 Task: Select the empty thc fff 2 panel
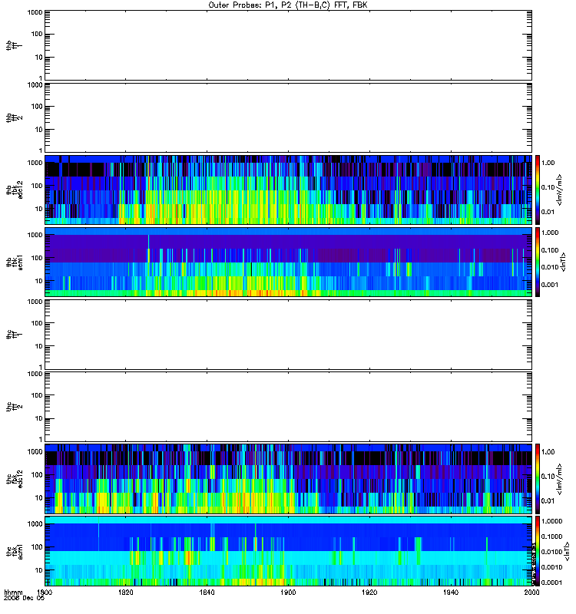pos(288,407)
